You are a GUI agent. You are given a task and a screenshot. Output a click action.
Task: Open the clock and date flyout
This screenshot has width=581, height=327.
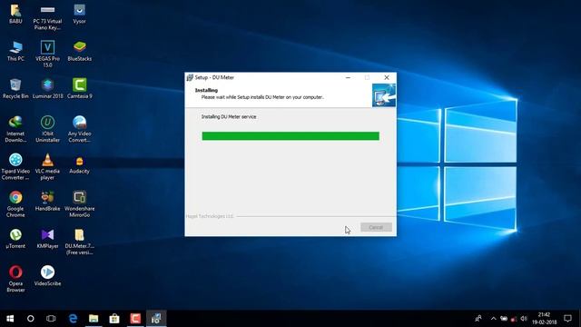pyautogui.click(x=545, y=319)
